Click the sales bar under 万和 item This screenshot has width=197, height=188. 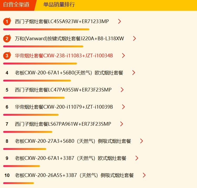tap(43, 47)
